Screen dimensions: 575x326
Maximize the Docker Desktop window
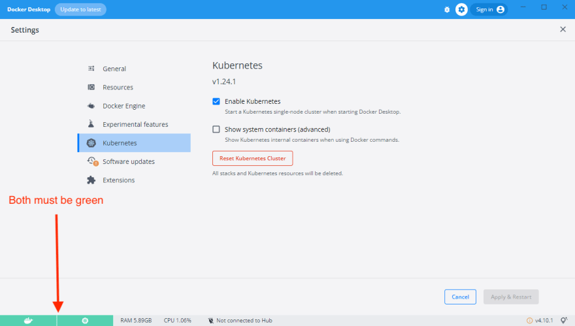[x=544, y=7]
